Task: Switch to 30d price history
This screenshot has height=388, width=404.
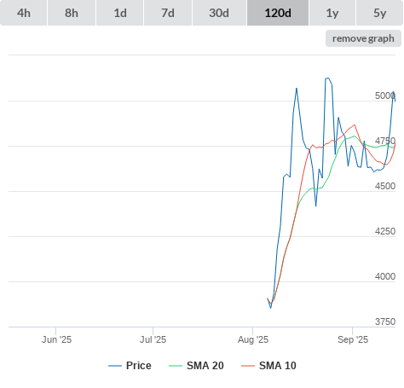Action: point(219,13)
